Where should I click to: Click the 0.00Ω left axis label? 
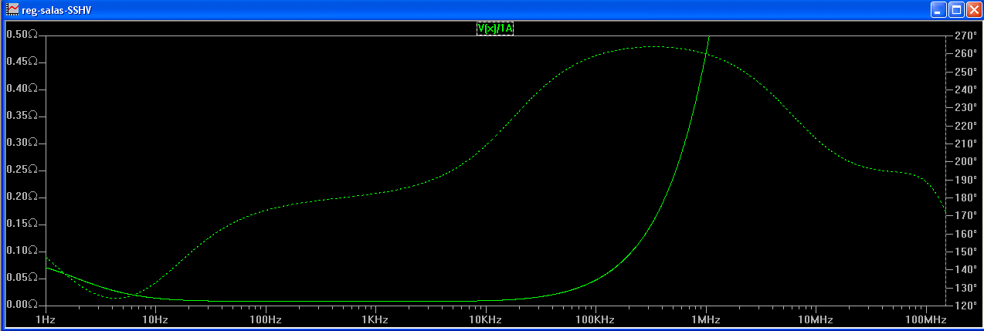(x=22, y=304)
